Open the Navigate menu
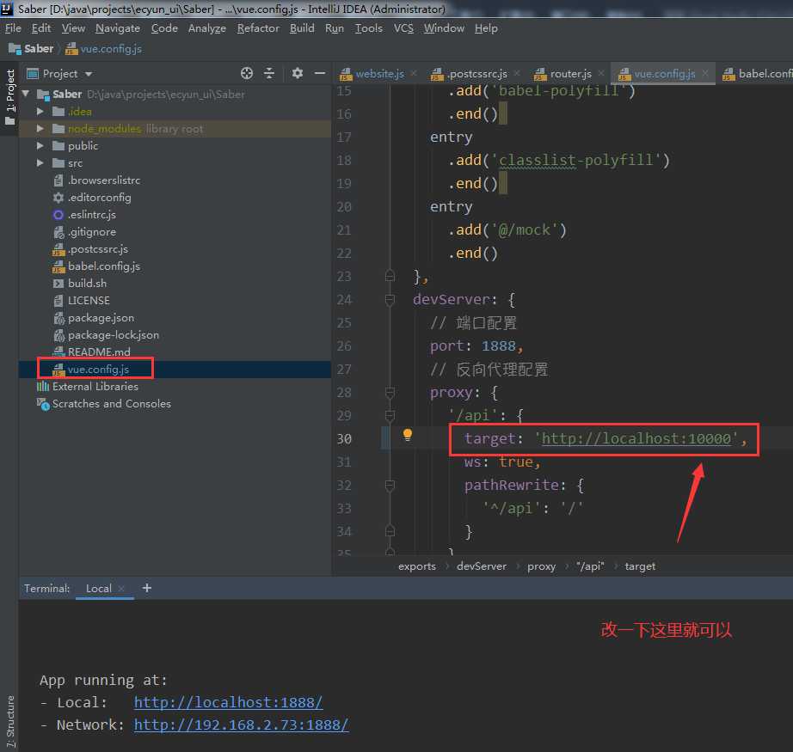 [118, 28]
